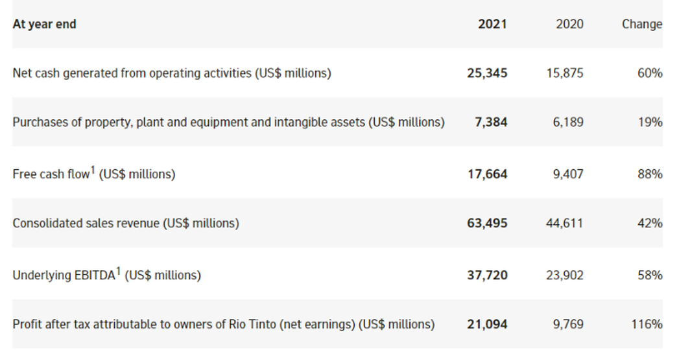
Task: Click the Consolidated sales revenue label
Action: (x=126, y=224)
